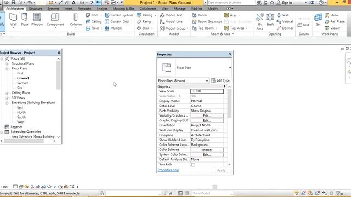Select the Column tool
The width and height of the screenshot is (351, 197).
[76, 20]
